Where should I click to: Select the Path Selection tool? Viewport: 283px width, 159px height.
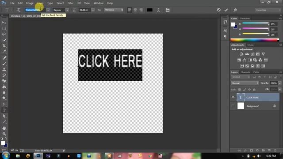tap(4, 116)
